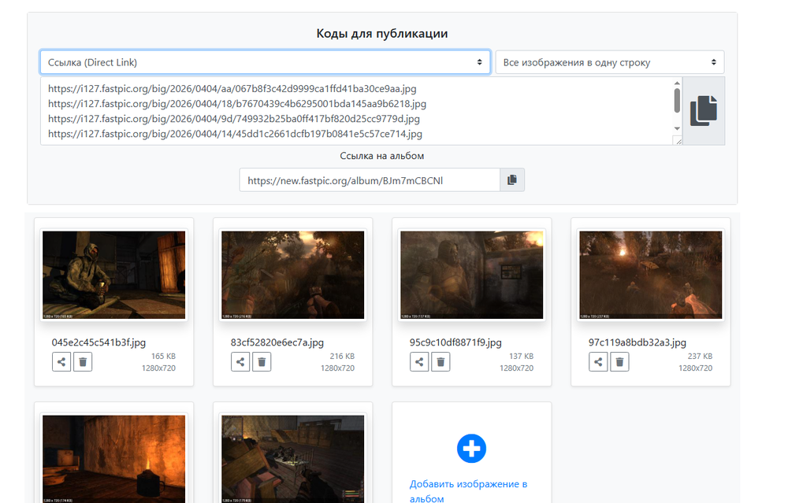Share image 97c119a8bdb32a3.jpg

(x=599, y=361)
